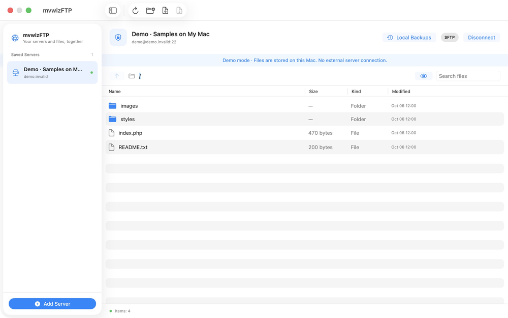Screen dimensions: 508x318
Task: Disconnect from the demo server
Action: (482, 38)
